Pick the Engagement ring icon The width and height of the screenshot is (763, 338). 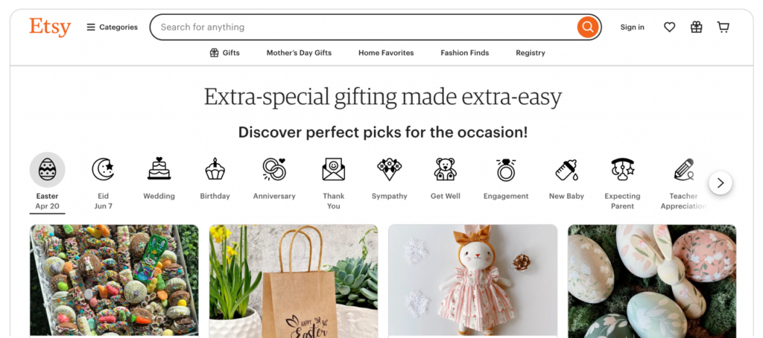click(x=506, y=170)
